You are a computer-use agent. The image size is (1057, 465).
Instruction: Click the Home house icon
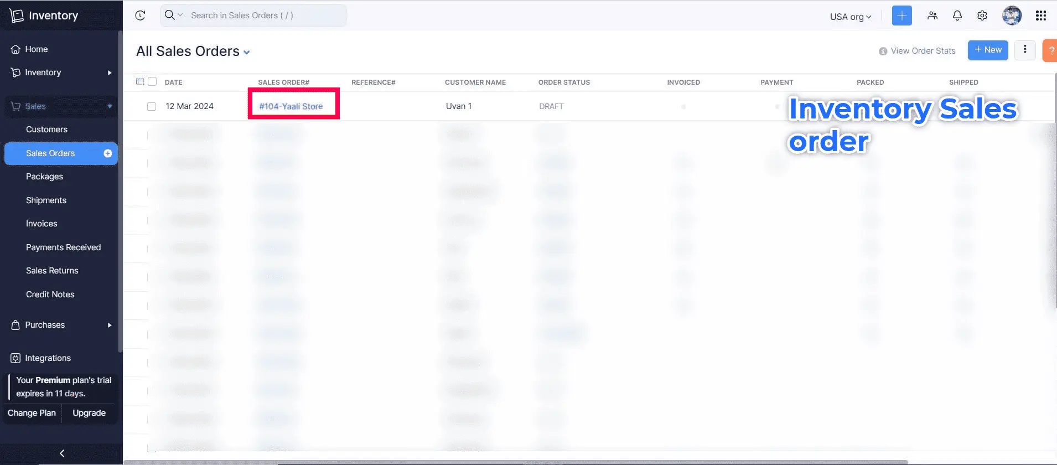click(15, 49)
